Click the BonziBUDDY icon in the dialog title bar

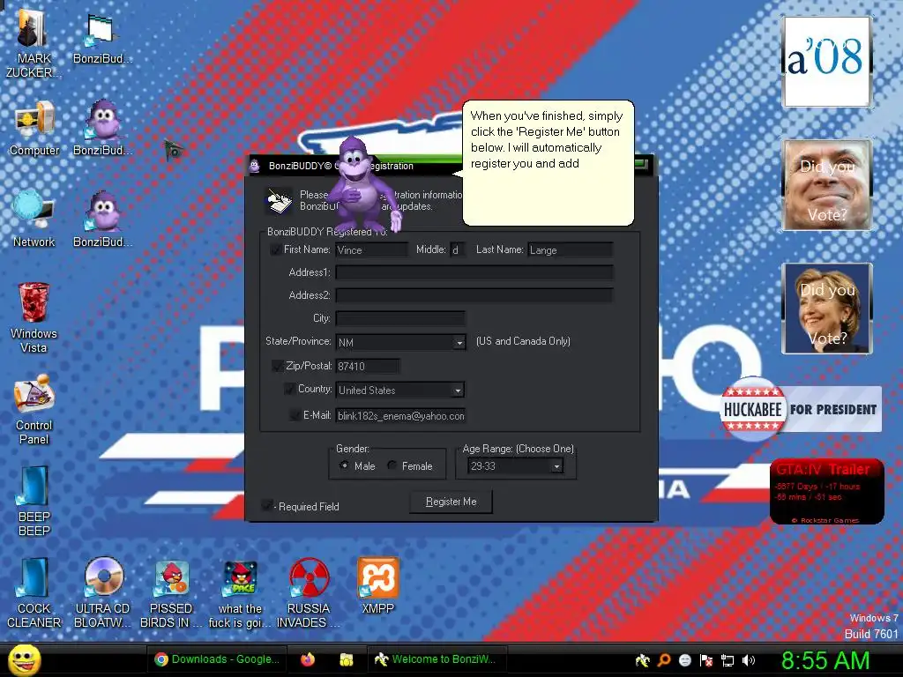tap(255, 166)
